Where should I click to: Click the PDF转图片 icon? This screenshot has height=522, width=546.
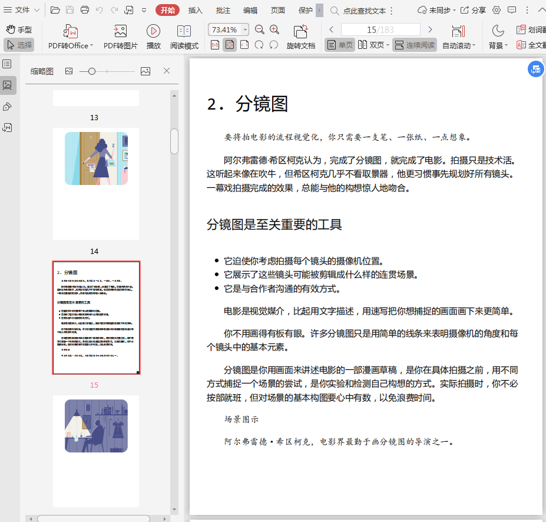point(120,31)
